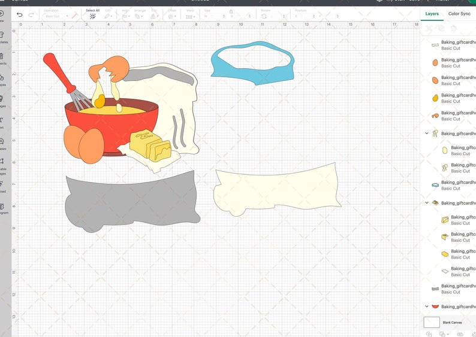Click the Attach icon at panel bottom
The image size is (476, 337).
coord(460,334)
